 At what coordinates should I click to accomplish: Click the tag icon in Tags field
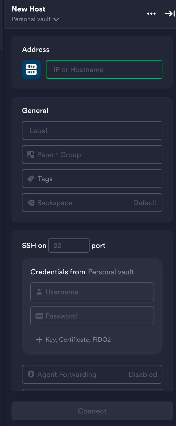tap(31, 179)
